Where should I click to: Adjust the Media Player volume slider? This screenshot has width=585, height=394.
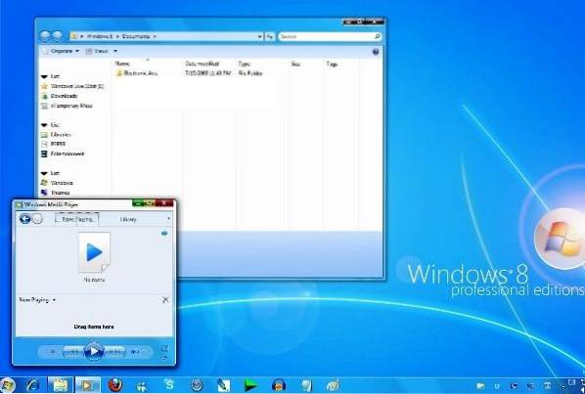click(145, 352)
